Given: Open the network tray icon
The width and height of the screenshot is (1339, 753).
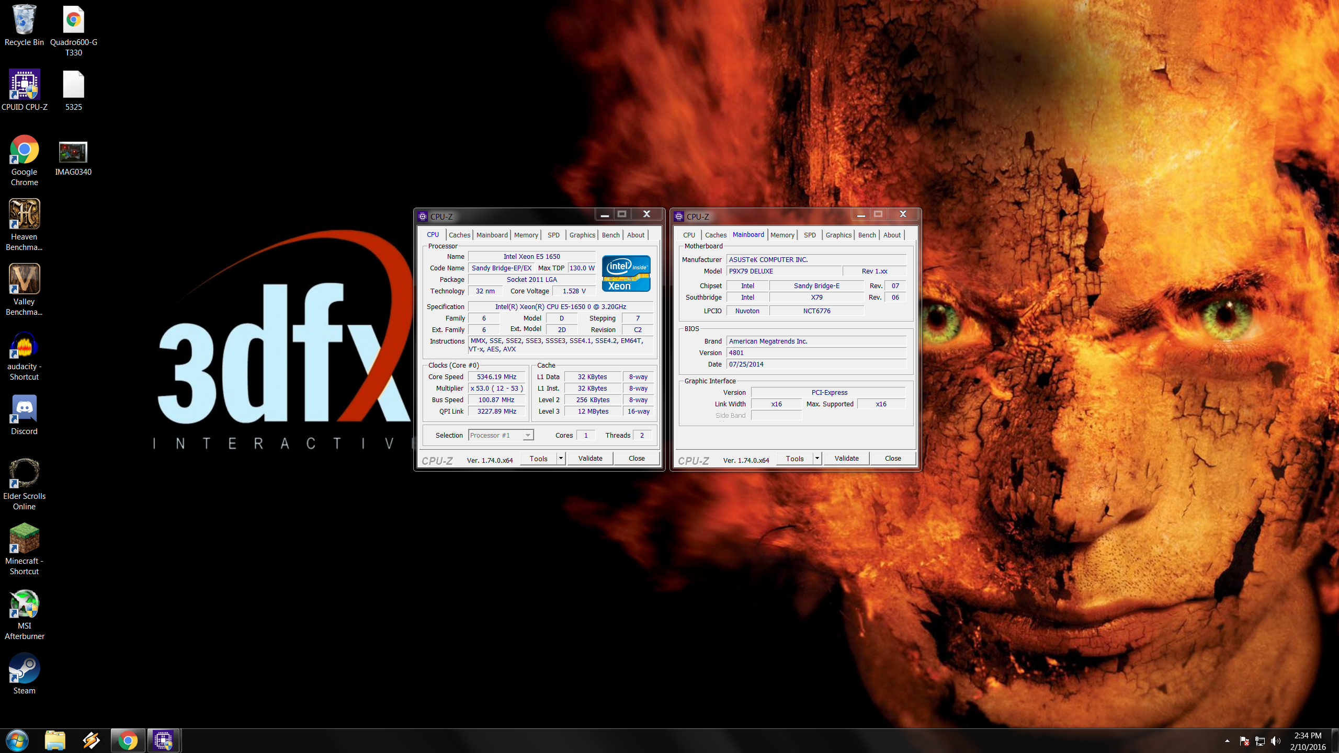Looking at the screenshot, I should (1260, 741).
